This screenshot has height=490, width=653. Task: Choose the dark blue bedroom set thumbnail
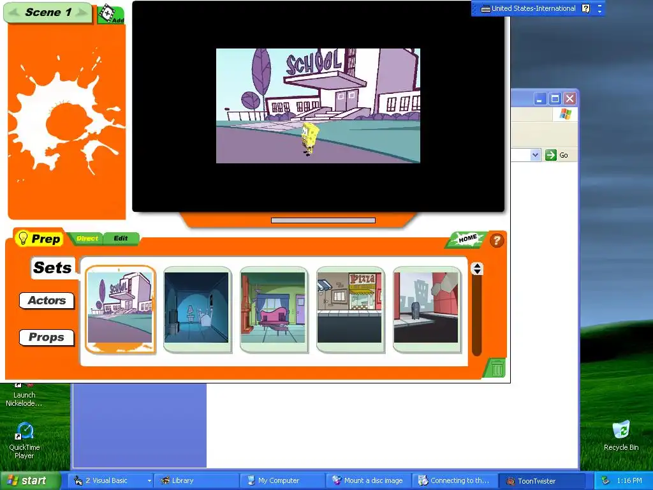(196, 309)
